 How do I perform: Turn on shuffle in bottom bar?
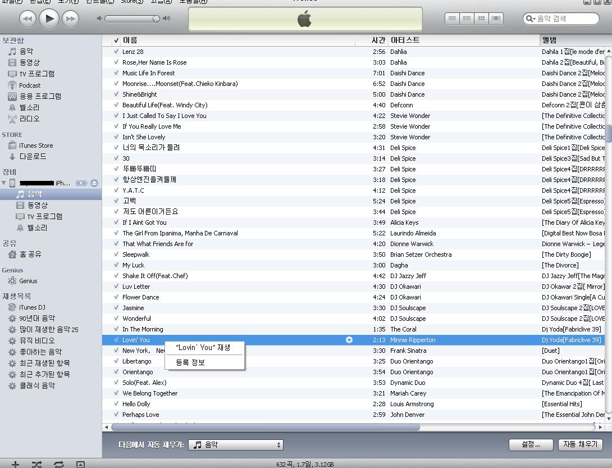coord(37,464)
